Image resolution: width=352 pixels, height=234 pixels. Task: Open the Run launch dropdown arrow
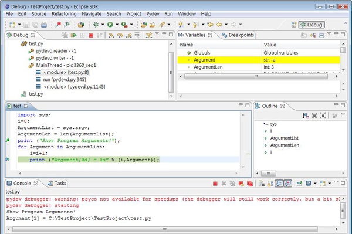[x=117, y=25]
